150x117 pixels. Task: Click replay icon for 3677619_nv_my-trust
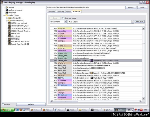click(9, 23)
